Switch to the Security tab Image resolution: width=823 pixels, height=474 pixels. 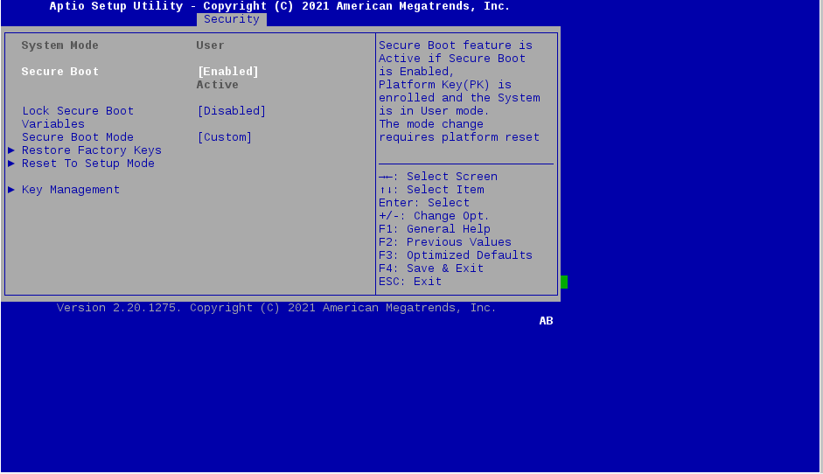[x=232, y=19]
